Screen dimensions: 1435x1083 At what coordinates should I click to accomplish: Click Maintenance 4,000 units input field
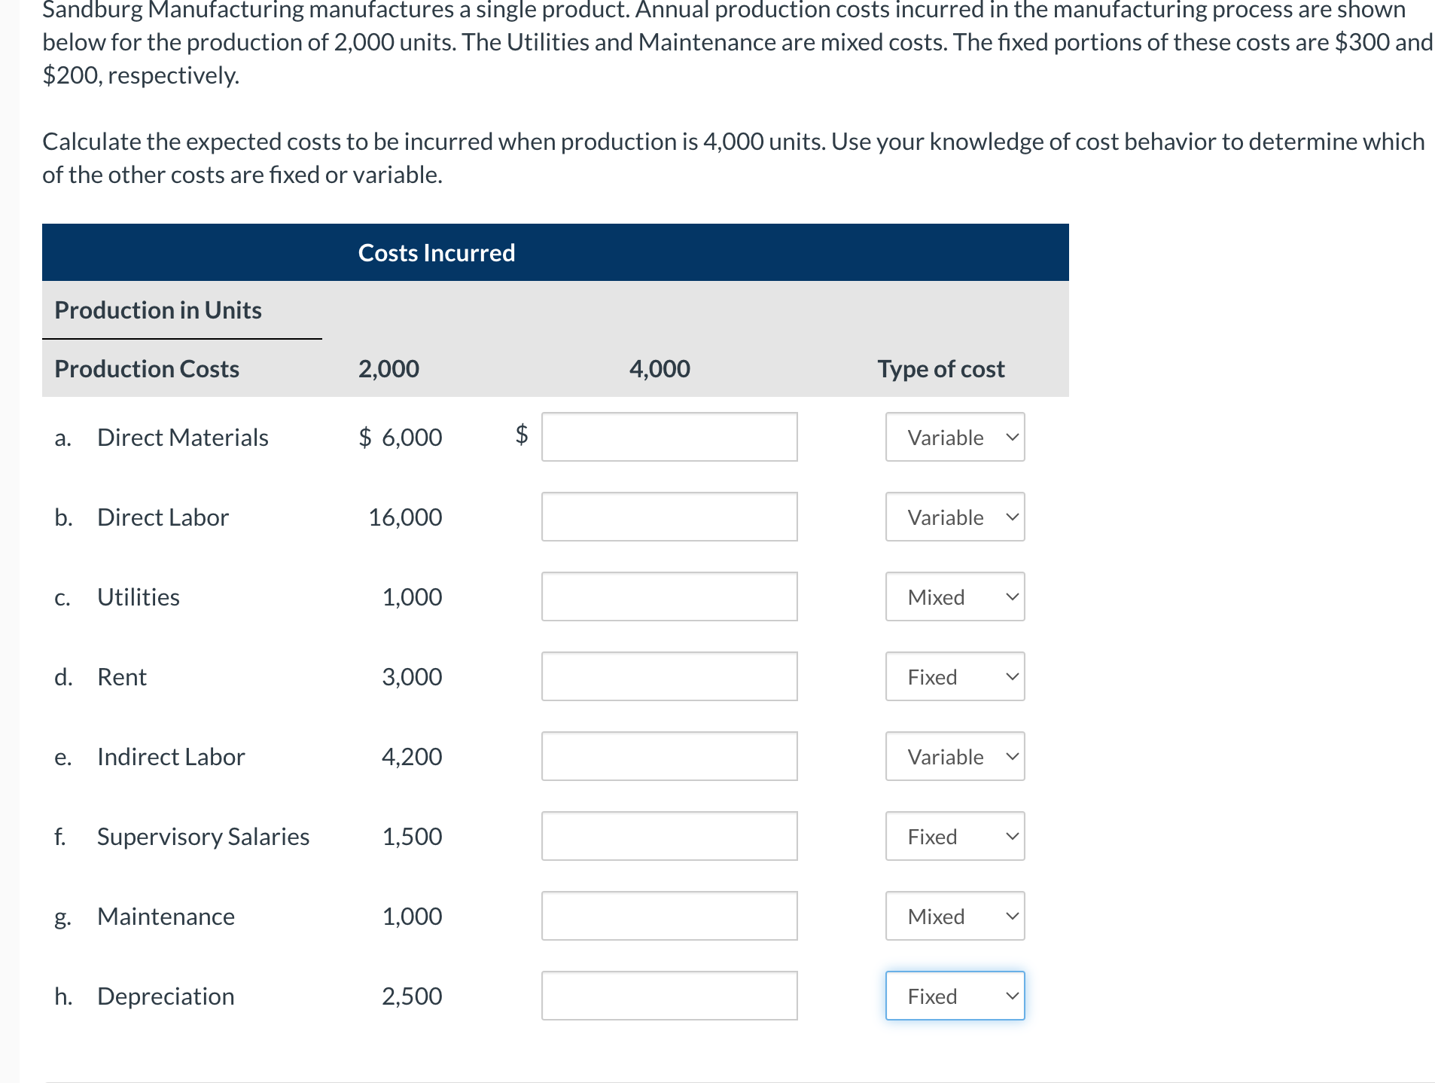[x=669, y=916]
